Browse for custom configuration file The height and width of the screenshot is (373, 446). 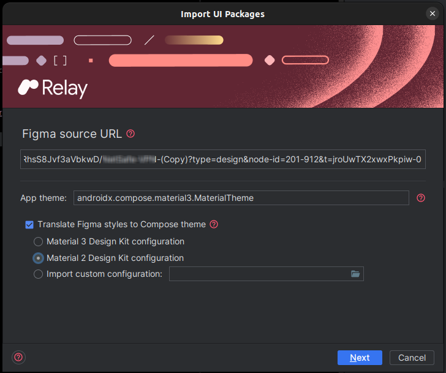[x=355, y=274]
